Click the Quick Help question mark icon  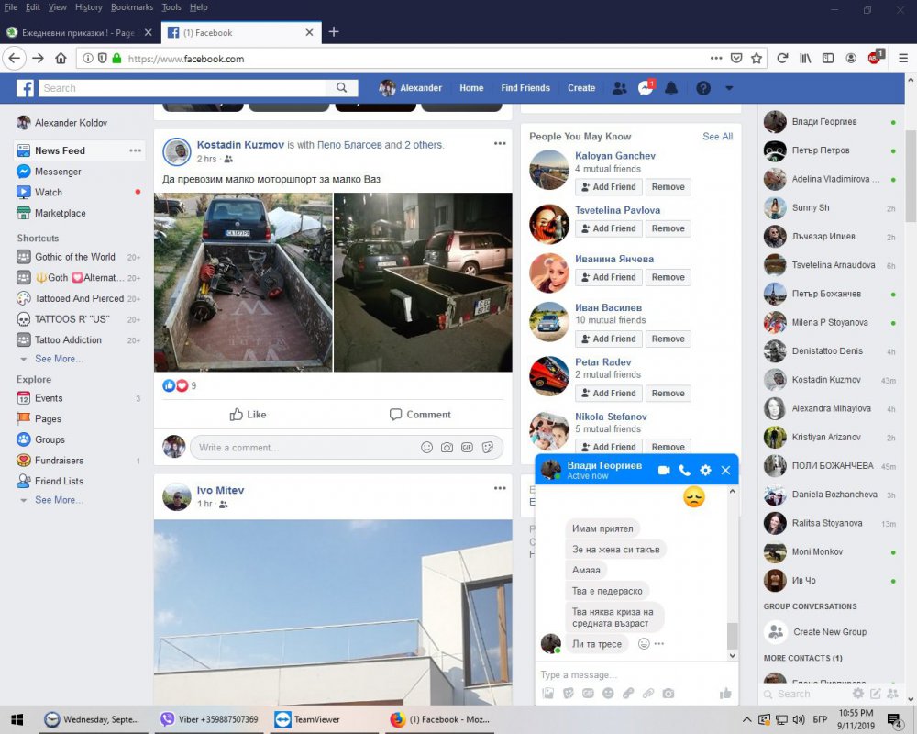pos(703,88)
